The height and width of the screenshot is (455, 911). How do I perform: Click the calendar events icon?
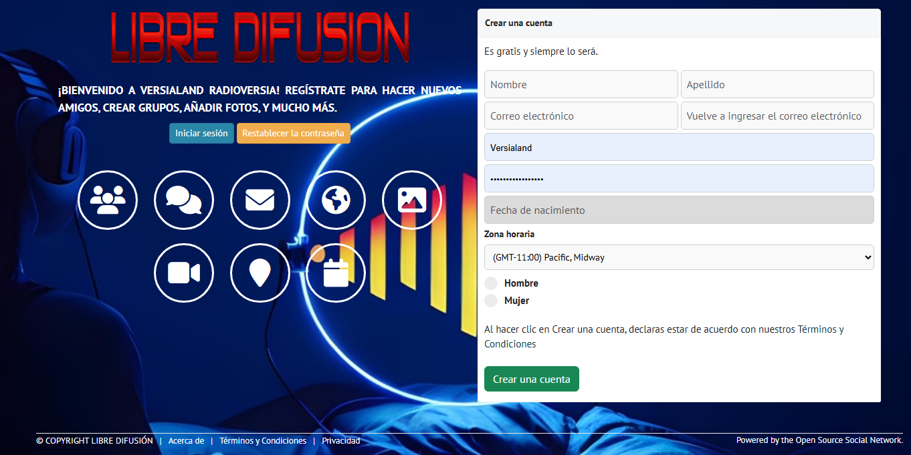click(x=336, y=273)
